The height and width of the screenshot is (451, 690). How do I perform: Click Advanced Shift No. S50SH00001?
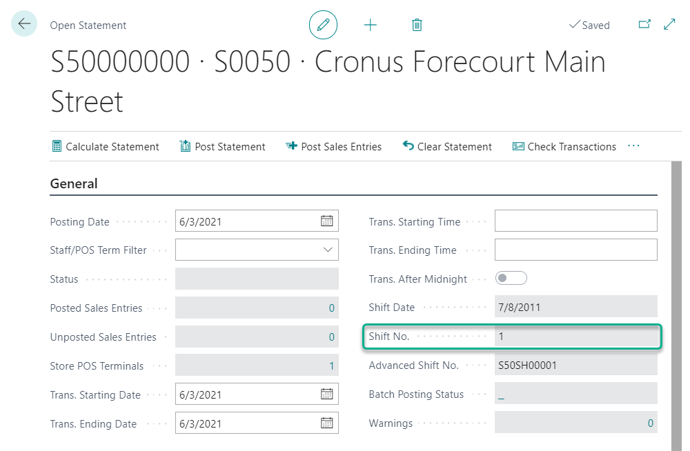(576, 365)
